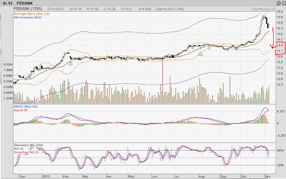Select the MA Envelope (20d) indicator label

point(28,17)
